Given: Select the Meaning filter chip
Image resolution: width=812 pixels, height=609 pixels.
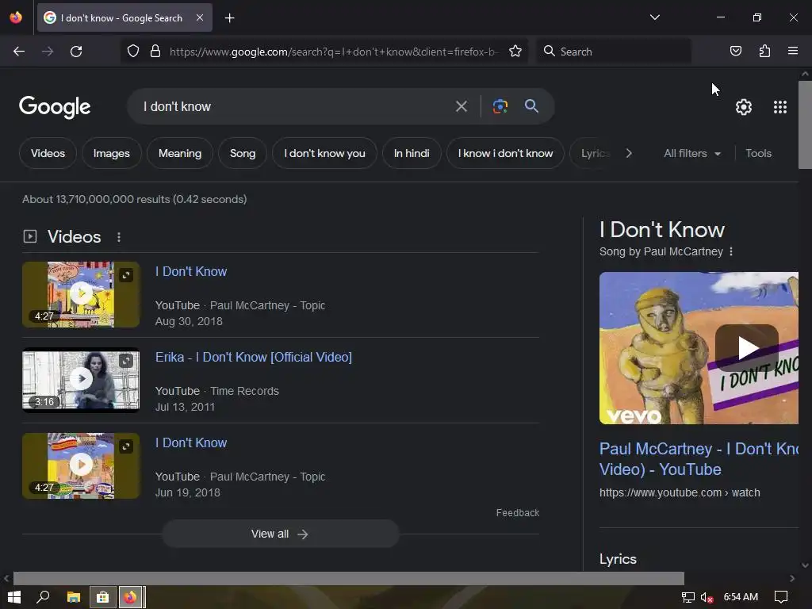Looking at the screenshot, I should point(180,153).
